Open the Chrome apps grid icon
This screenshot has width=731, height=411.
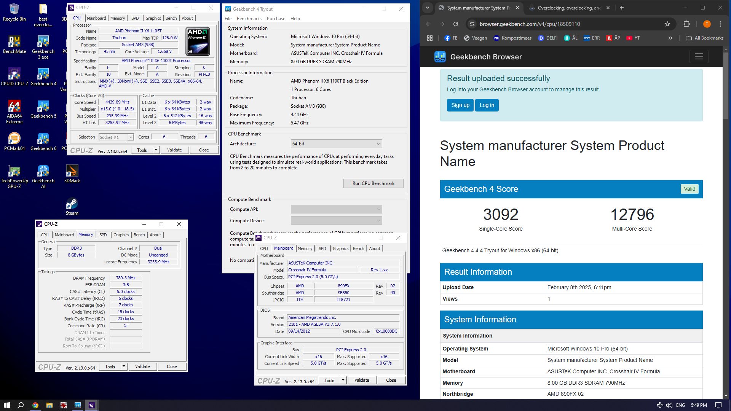(430, 38)
